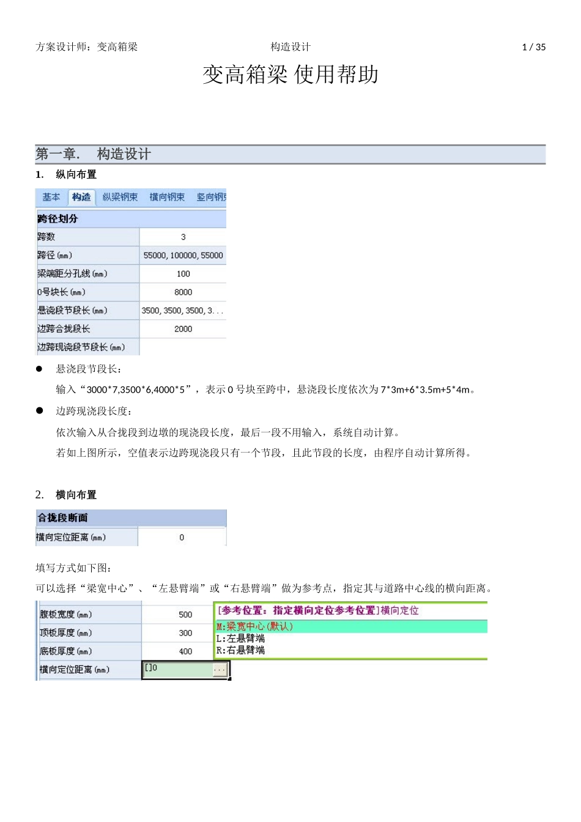Click the heading 1. 纵向布置
This screenshot has width=581, height=822.
click(x=66, y=174)
